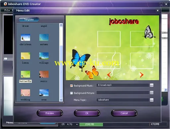The width and height of the screenshot is (170, 129).
Task: Click the Preview button
Action: point(50,113)
